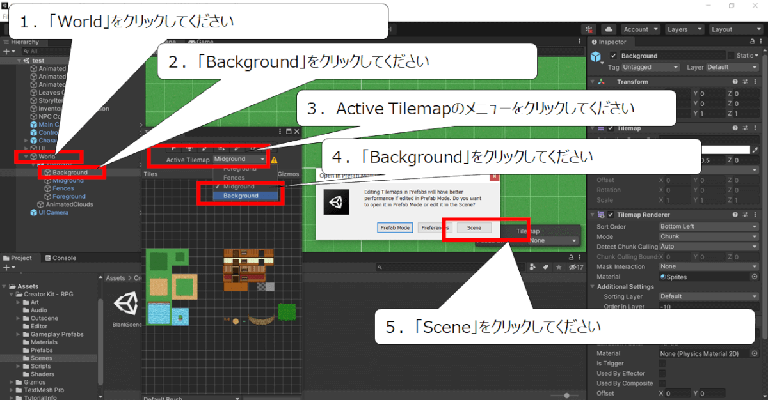
Task: Collapse the Tilemap Renderer component
Action: 592,215
